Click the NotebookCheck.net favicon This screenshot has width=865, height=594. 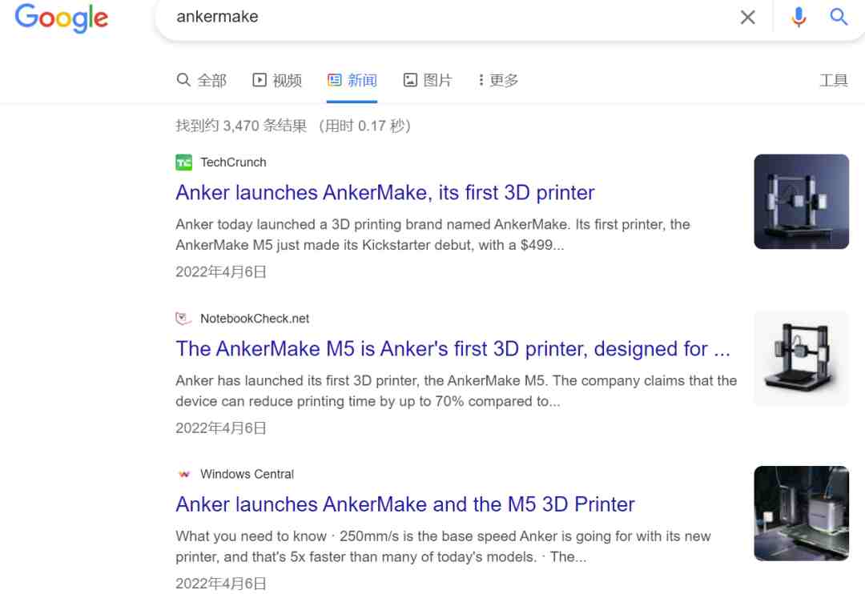point(183,319)
